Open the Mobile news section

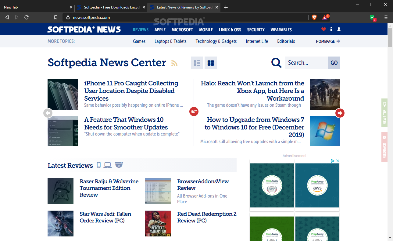point(206,30)
